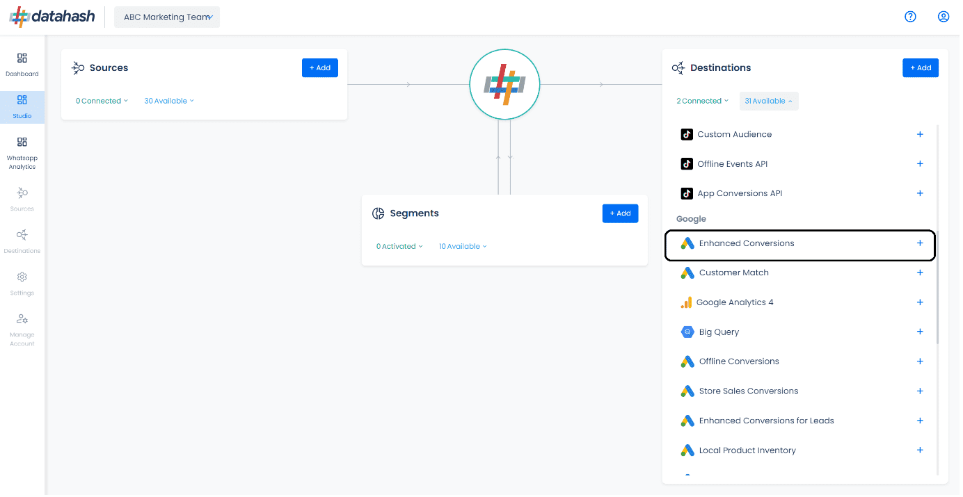Add Customer Match with its plus icon
963x497 pixels.
click(920, 272)
